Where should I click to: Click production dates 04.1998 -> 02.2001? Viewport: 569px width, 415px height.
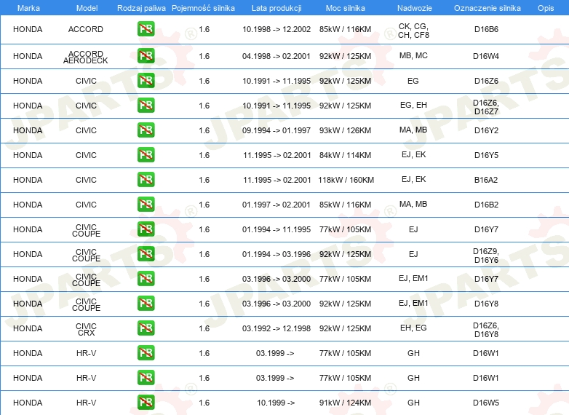(x=276, y=56)
